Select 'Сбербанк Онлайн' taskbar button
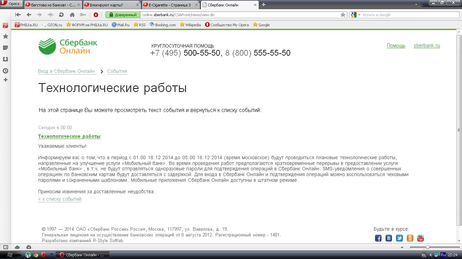Viewport: 462px width, 259px height. pos(82,255)
